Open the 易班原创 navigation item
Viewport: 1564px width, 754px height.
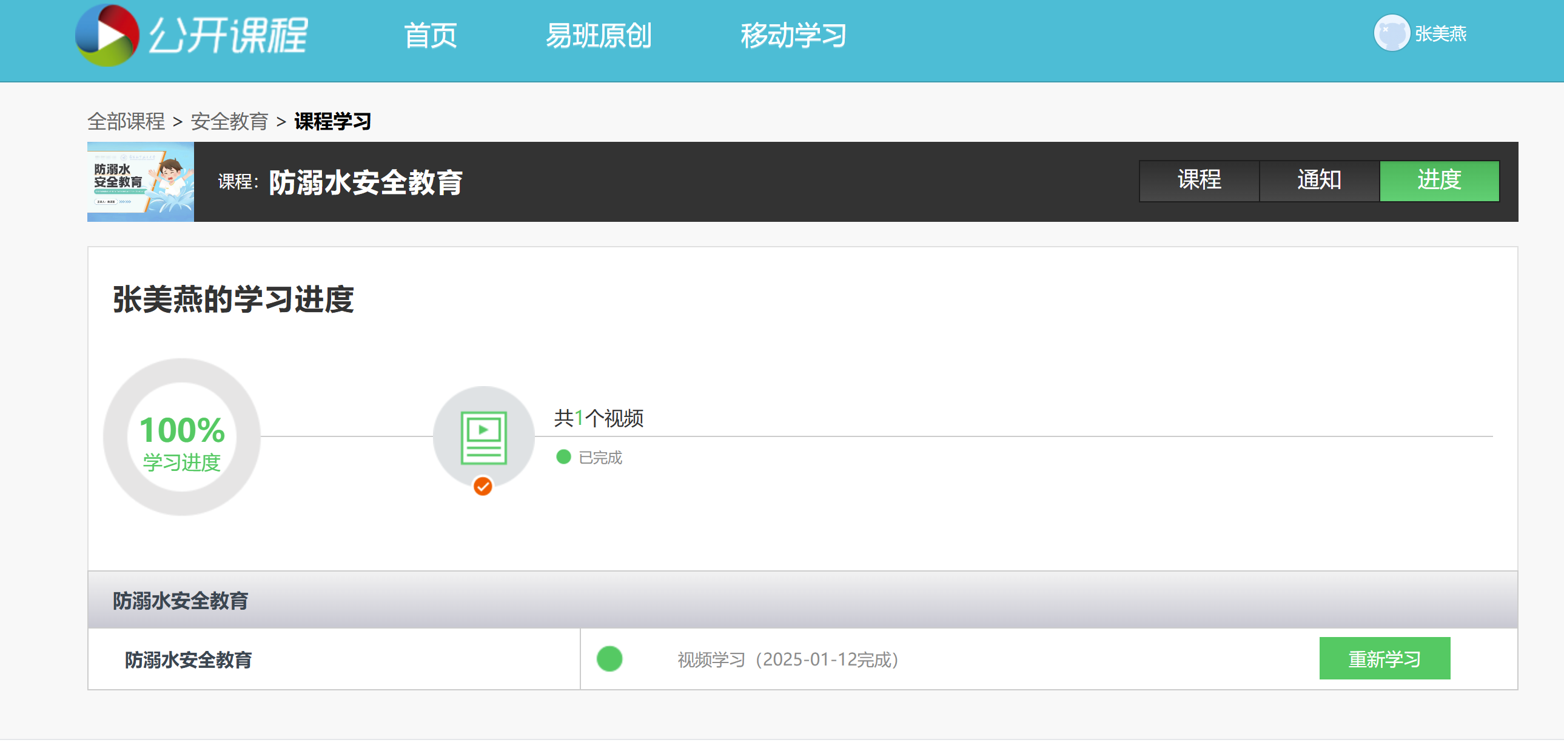[x=599, y=35]
